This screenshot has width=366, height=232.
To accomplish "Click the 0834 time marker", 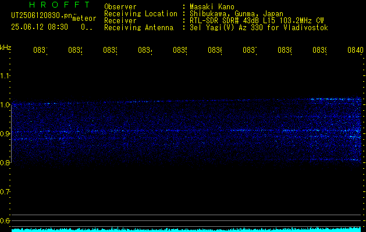I will [x=145, y=50].
